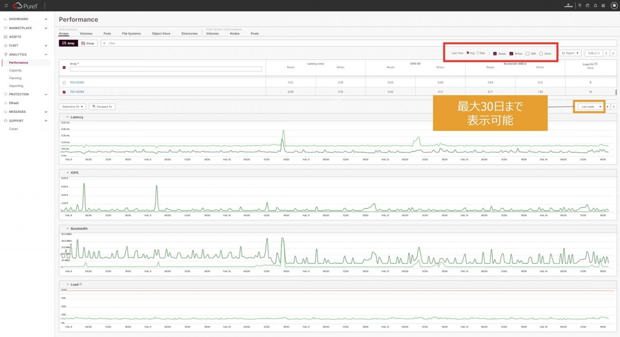The width and height of the screenshot is (620, 337).
Task: Click the Export button
Action: point(570,53)
